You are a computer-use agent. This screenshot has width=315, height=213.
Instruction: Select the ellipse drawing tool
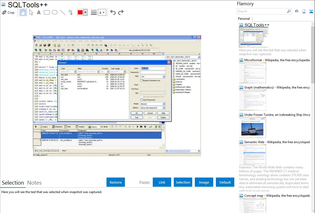55,12
